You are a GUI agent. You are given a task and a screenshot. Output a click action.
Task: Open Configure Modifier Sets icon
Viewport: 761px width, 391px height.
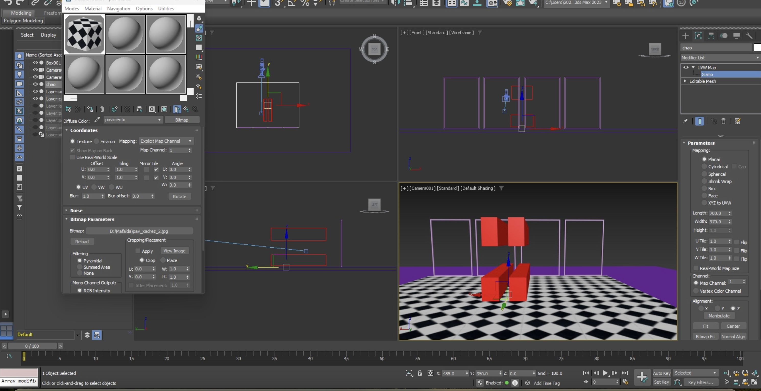738,121
